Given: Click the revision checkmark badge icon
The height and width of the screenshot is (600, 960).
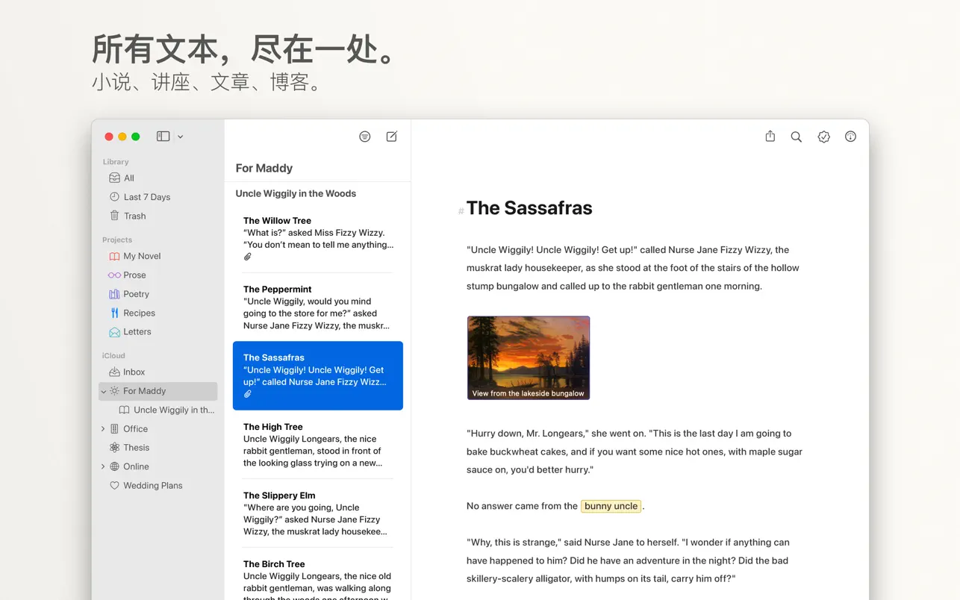Looking at the screenshot, I should 823,137.
